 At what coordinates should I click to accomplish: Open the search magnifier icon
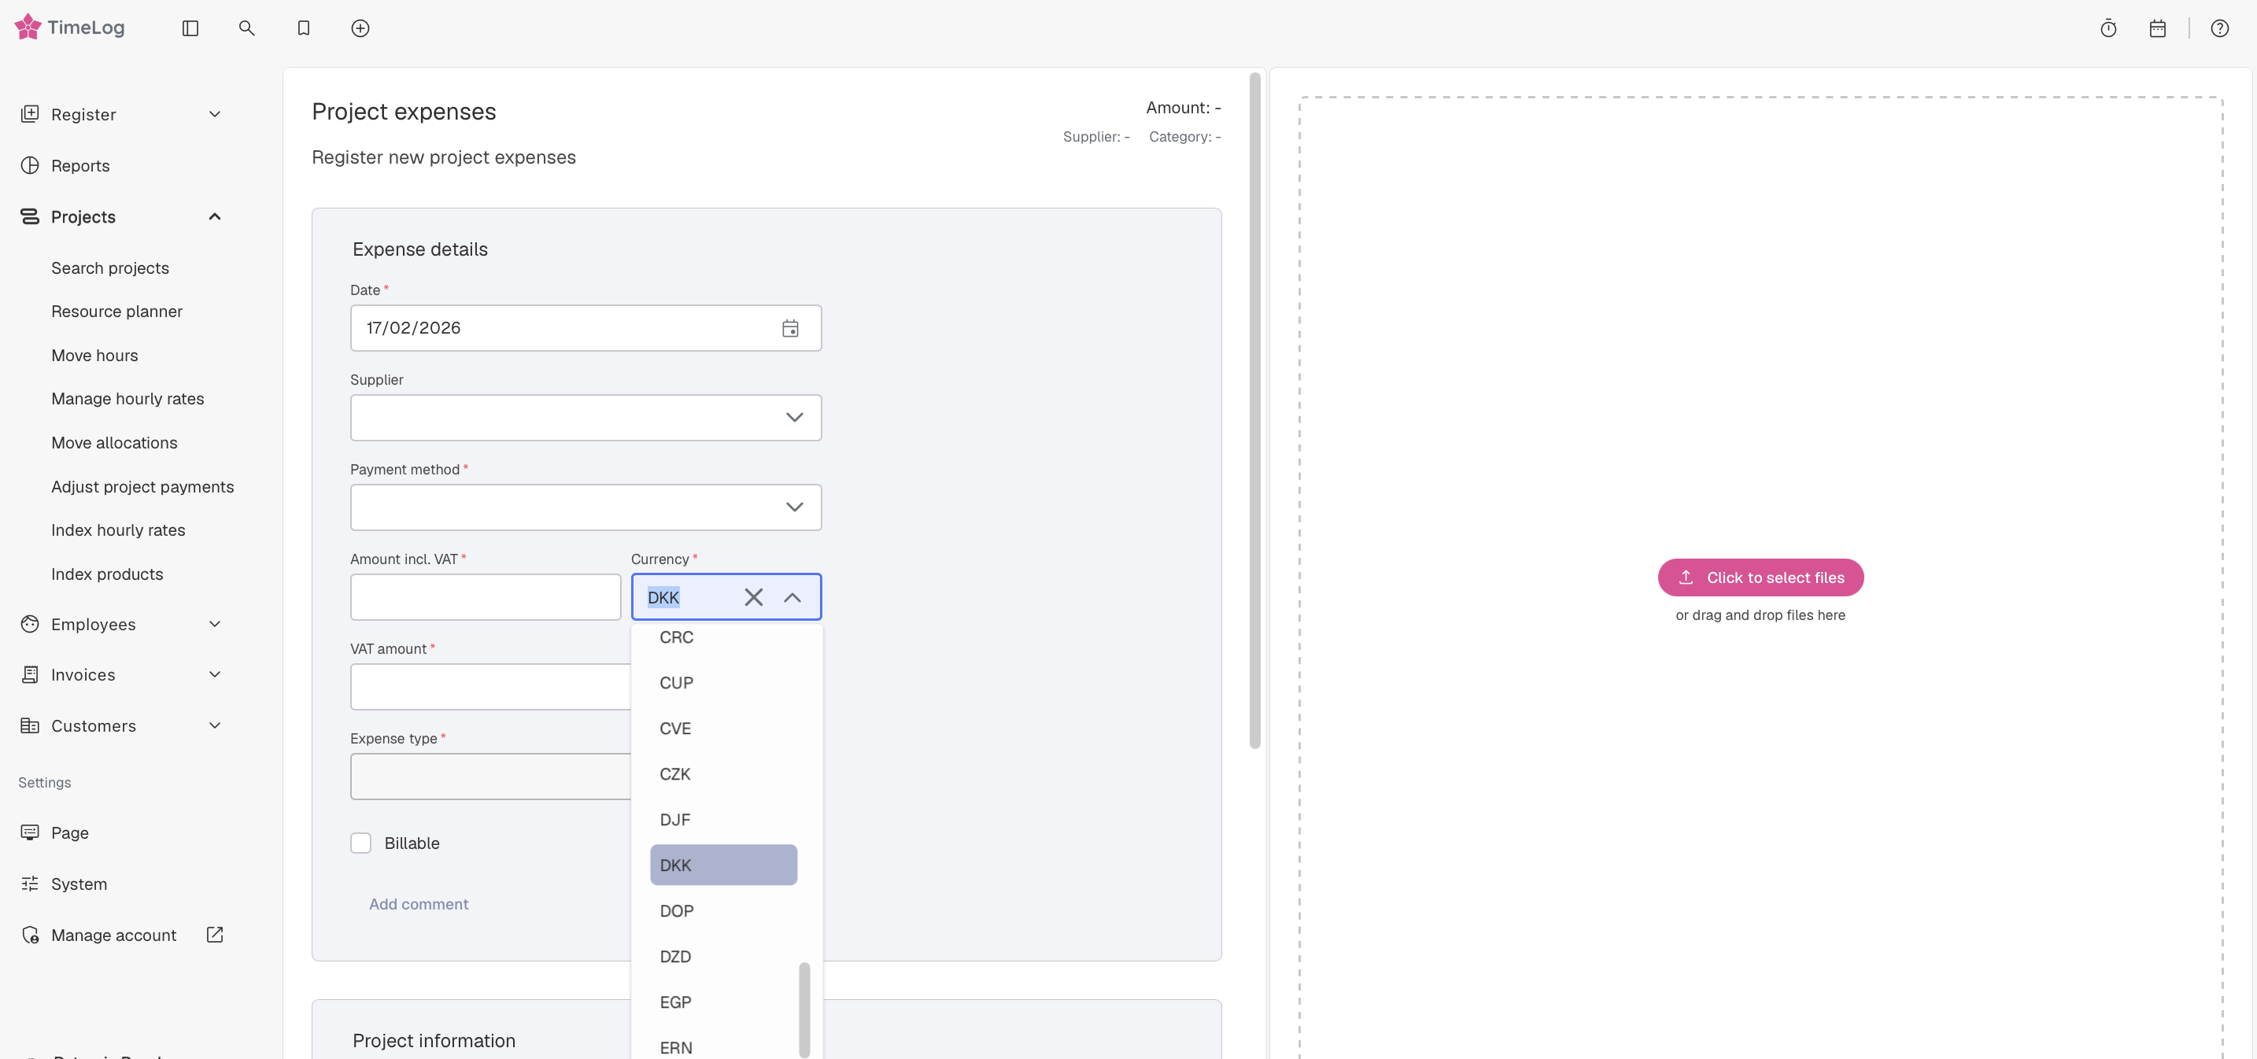pos(246,28)
